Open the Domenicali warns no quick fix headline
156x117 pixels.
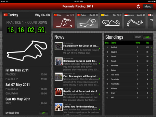[80, 61]
